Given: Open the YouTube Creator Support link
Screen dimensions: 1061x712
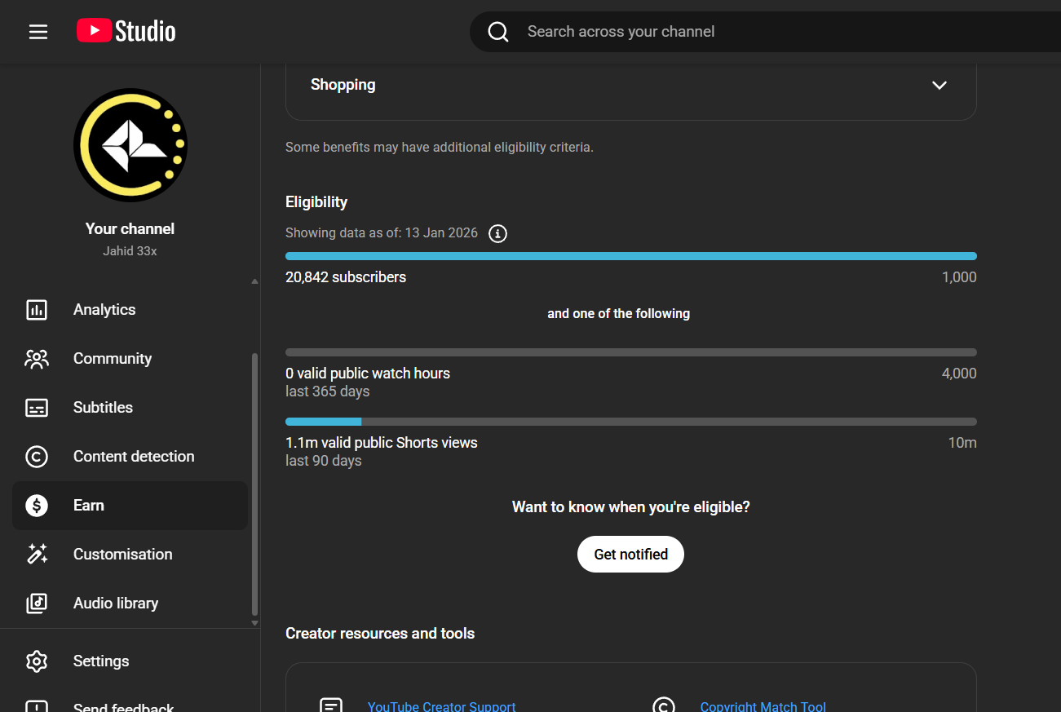Looking at the screenshot, I should click(441, 706).
